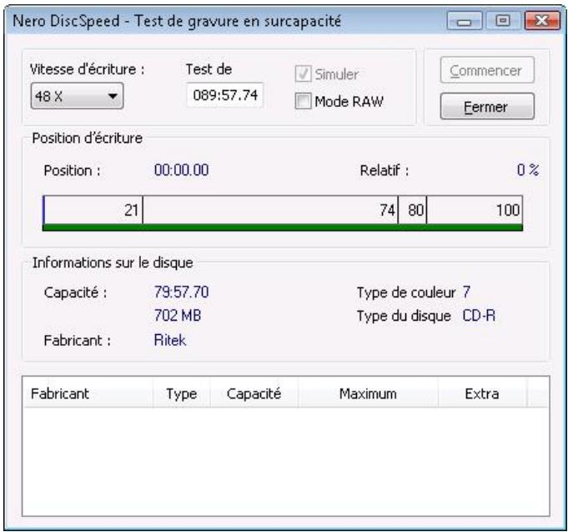Close the Nero DiscSpeed window
This screenshot has height=532, width=568.
tap(542, 21)
